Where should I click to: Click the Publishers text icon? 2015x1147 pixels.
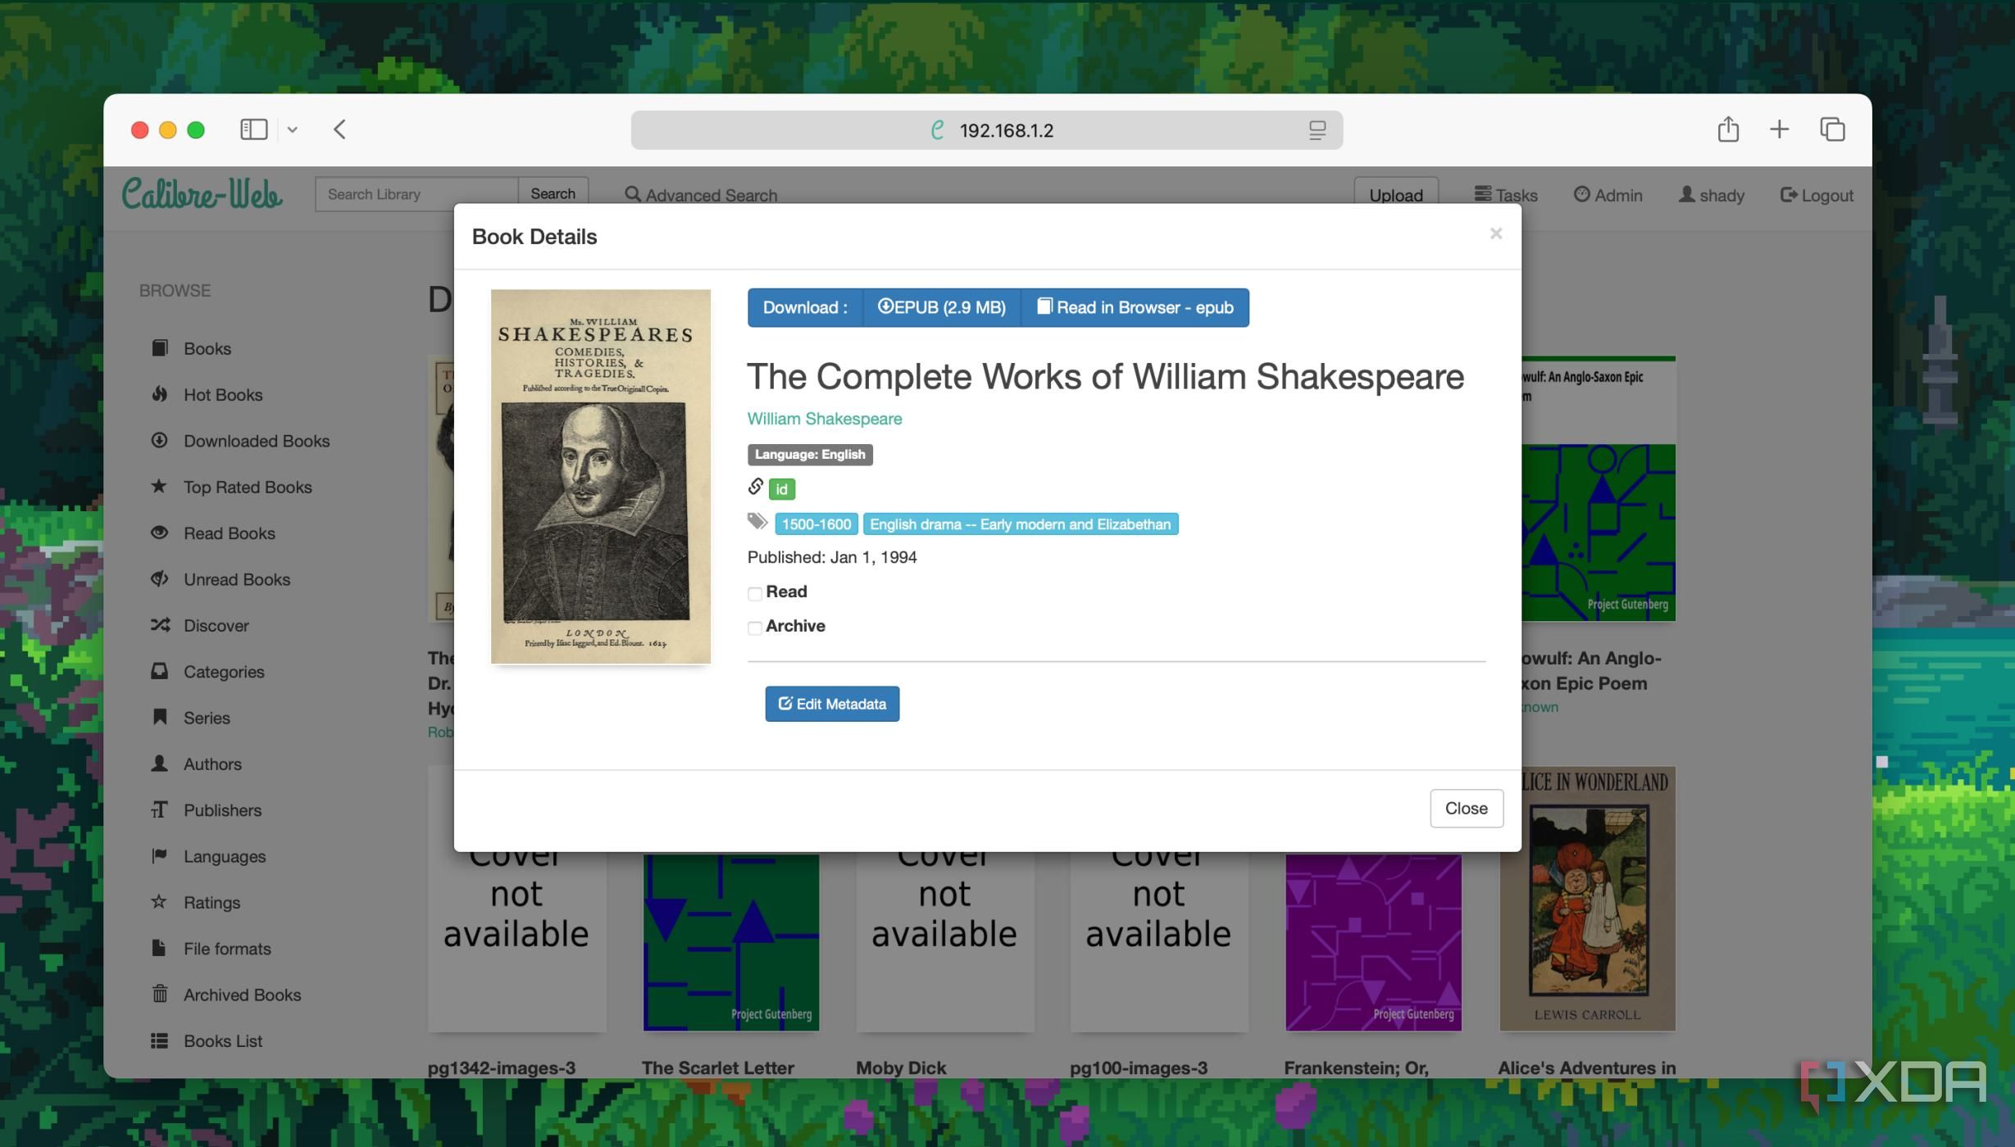pos(160,809)
